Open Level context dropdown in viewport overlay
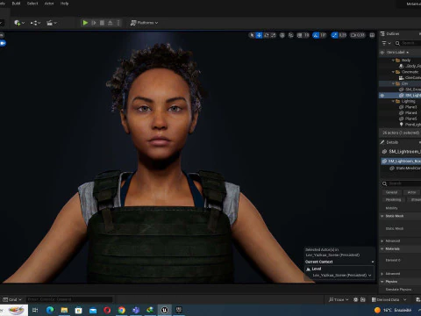421x316 pixels. [342, 276]
